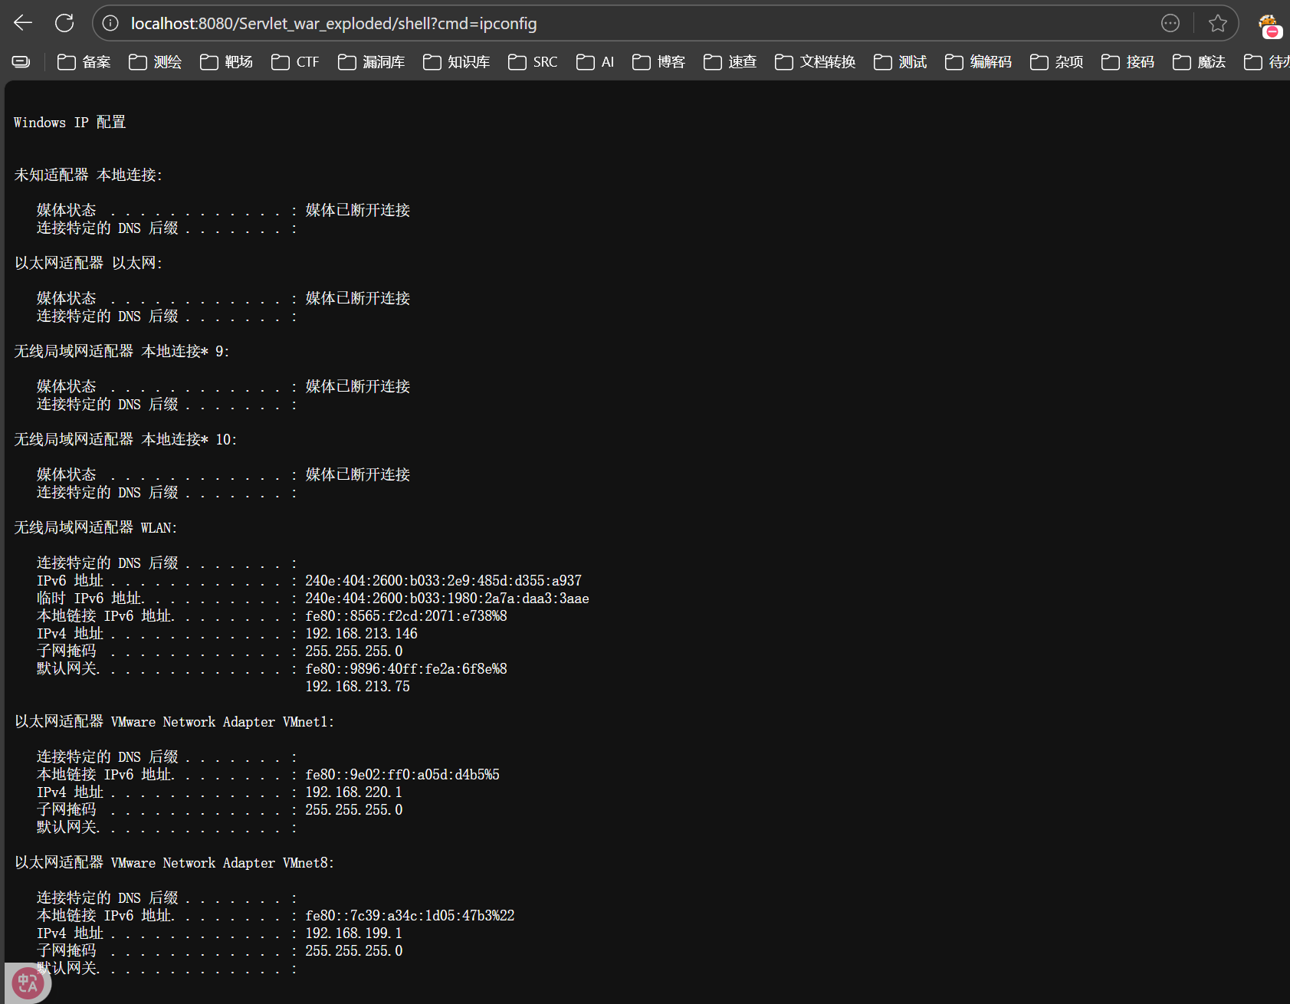Open the AI bookmark folder

[596, 62]
